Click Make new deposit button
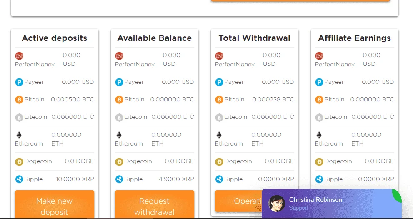The image size is (413, 219). click(x=55, y=204)
